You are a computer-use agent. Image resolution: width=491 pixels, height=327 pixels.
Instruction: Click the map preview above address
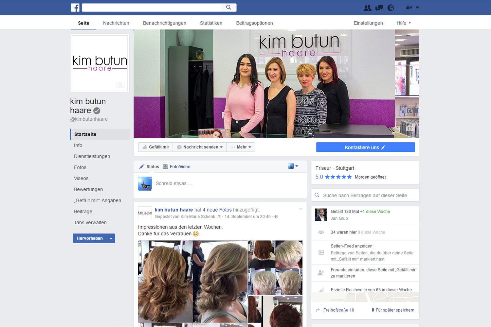coord(365,297)
